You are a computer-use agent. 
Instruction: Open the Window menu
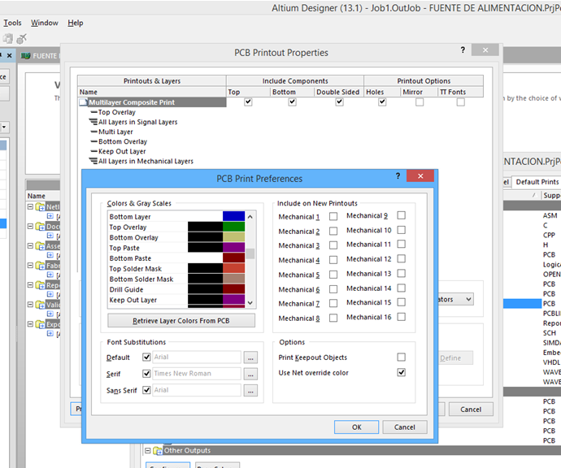click(45, 23)
